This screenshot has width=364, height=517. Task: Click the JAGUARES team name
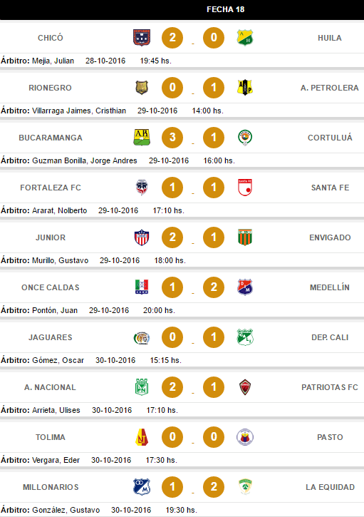(x=50, y=337)
